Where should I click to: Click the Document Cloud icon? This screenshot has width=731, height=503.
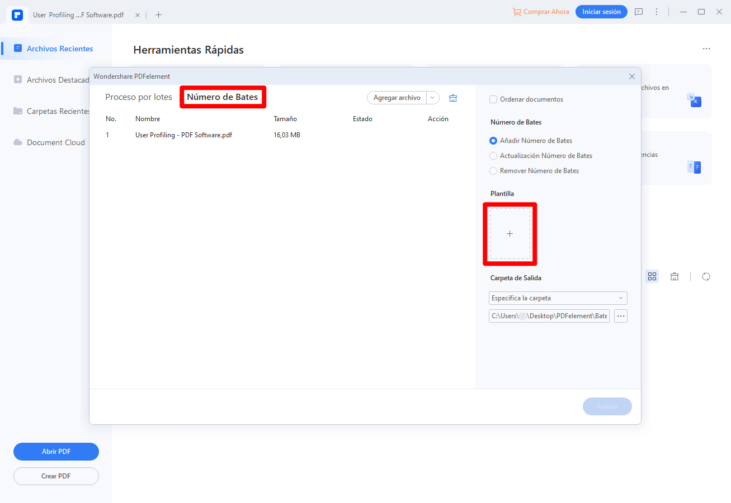18,142
